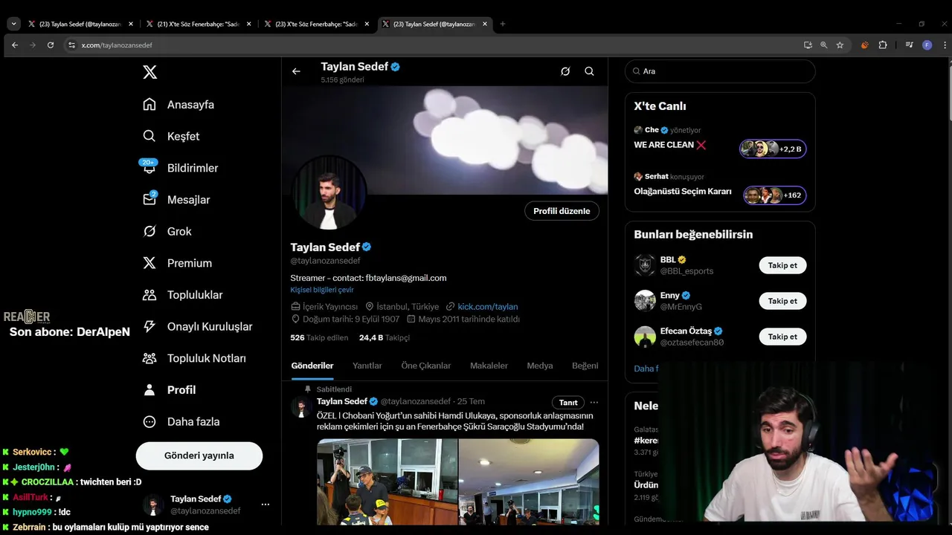Screen dimensions: 952x535
Task: Open Profil person icon
Action: [149, 390]
